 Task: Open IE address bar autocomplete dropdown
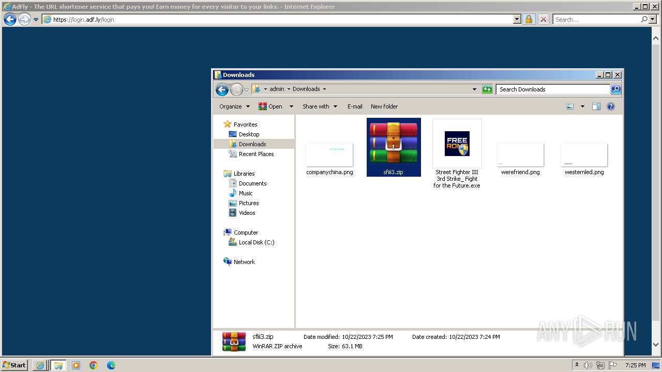(x=517, y=20)
